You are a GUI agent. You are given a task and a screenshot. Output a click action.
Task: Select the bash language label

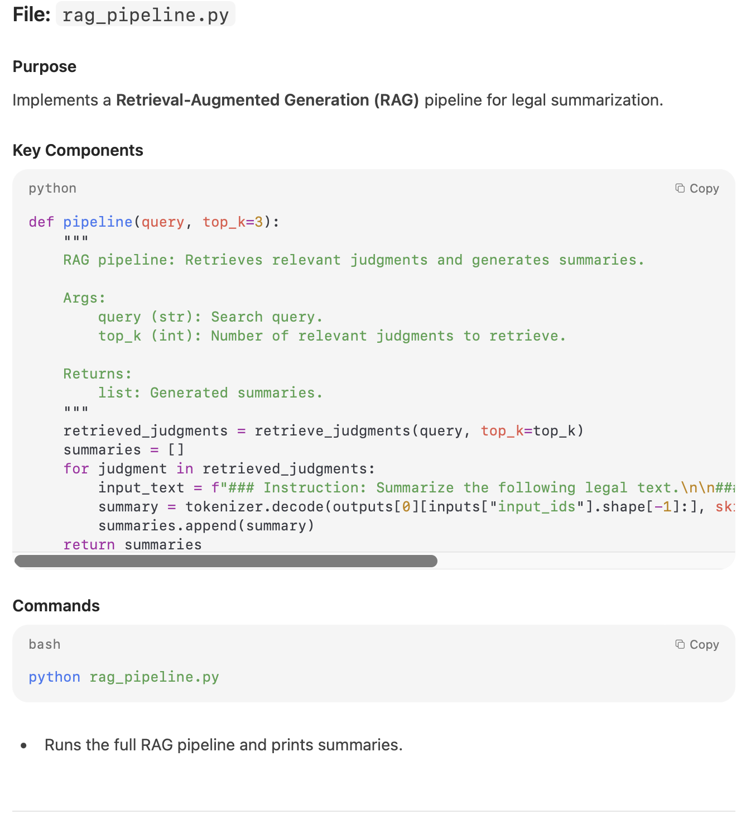[x=45, y=644]
